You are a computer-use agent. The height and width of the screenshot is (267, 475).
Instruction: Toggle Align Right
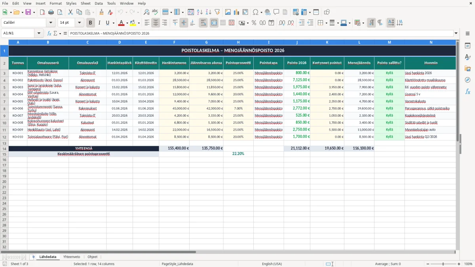pyautogui.click(x=165, y=23)
